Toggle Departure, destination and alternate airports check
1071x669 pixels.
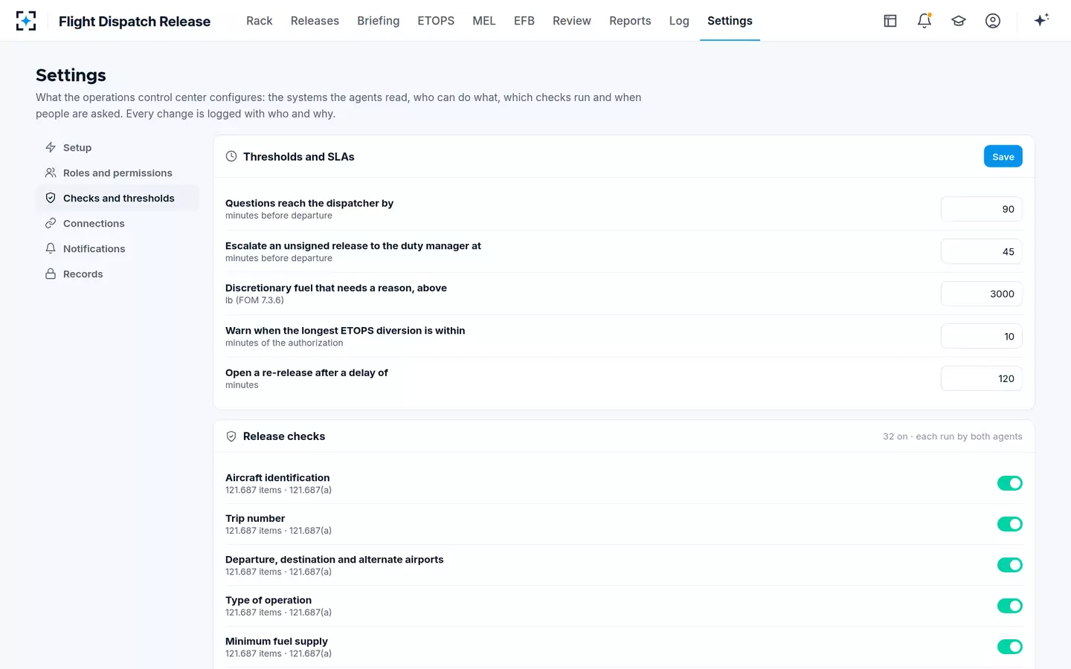click(1009, 565)
